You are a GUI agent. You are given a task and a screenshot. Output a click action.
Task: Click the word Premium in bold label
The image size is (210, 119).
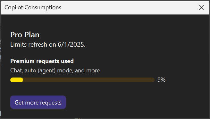tap(22, 61)
